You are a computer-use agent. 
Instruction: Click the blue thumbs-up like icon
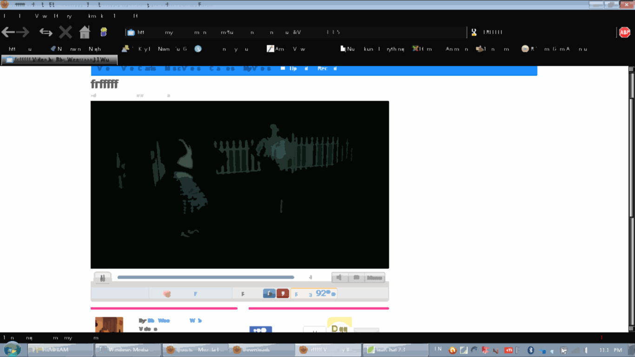click(269, 293)
